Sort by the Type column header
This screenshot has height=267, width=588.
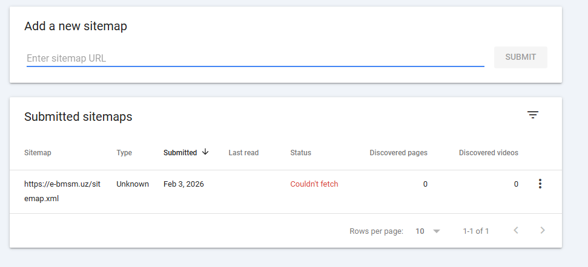pos(124,153)
